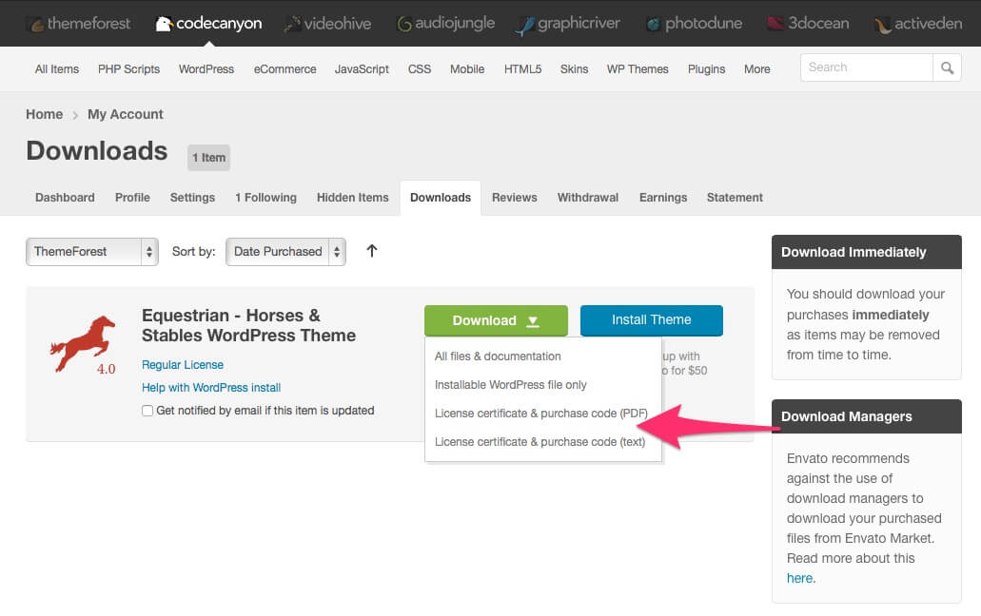Open the Withdrawal tab
The width and height of the screenshot is (981, 616).
[x=588, y=198]
